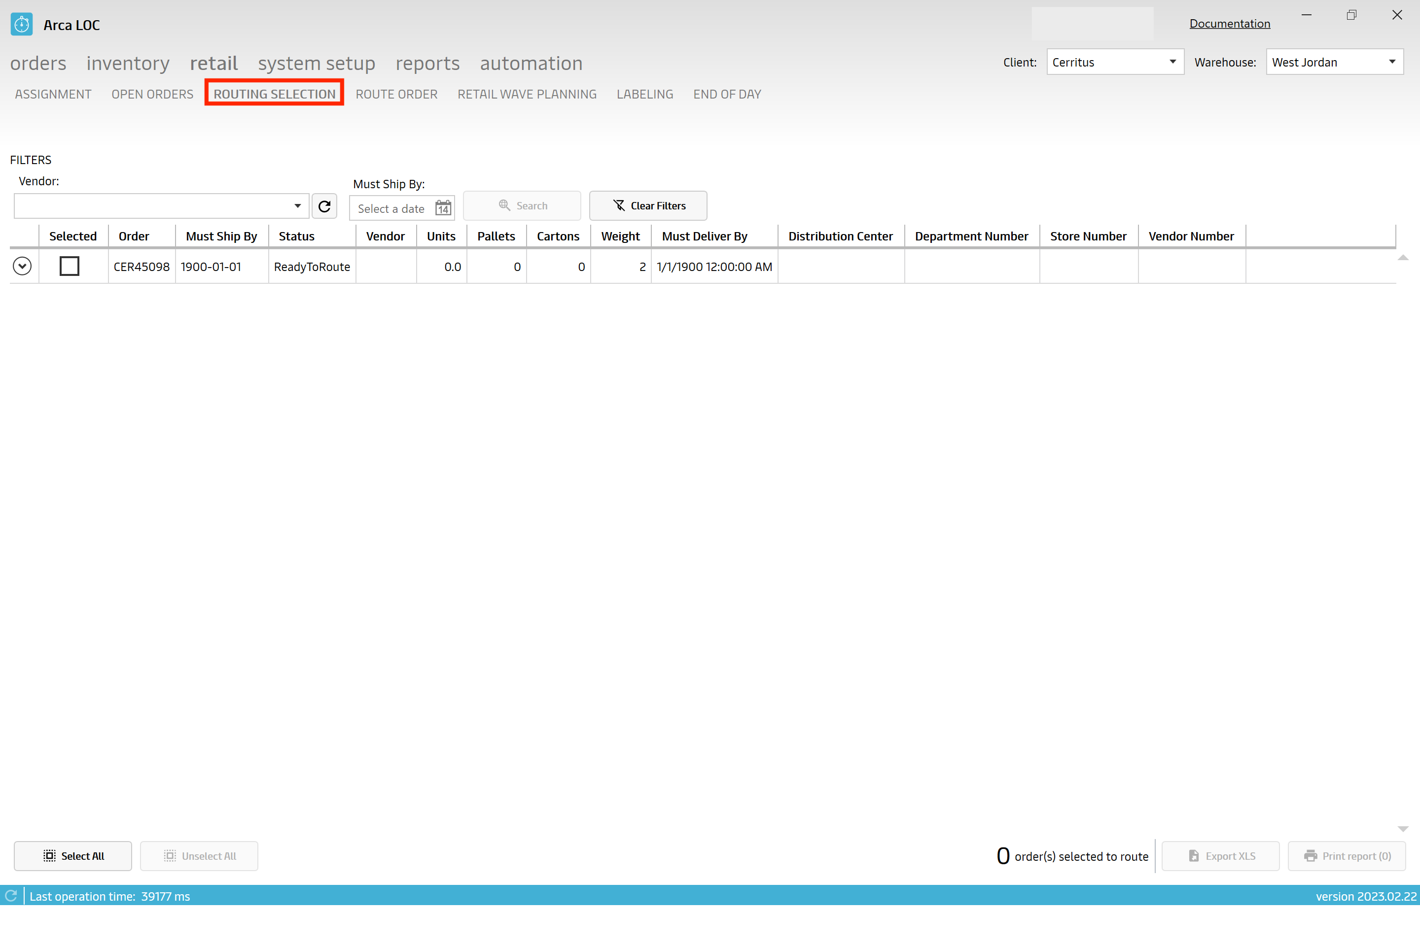Toggle the checkbox for order CER45098
This screenshot has height=946, width=1420.
70,266
